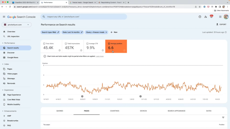Open the share icon in address bar
Screen dimensions: 230x129
tap(196, 7)
